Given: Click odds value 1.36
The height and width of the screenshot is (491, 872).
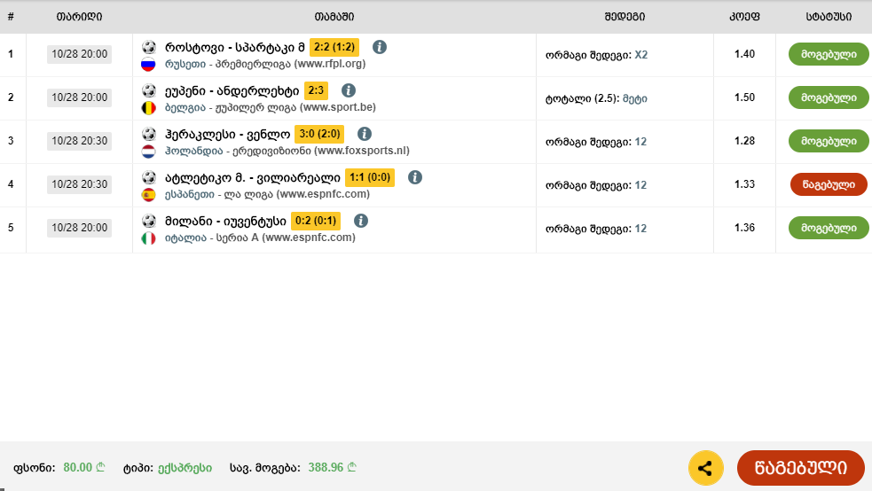Looking at the screenshot, I should tap(744, 228).
